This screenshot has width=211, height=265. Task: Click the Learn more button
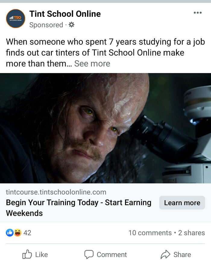[x=182, y=203]
